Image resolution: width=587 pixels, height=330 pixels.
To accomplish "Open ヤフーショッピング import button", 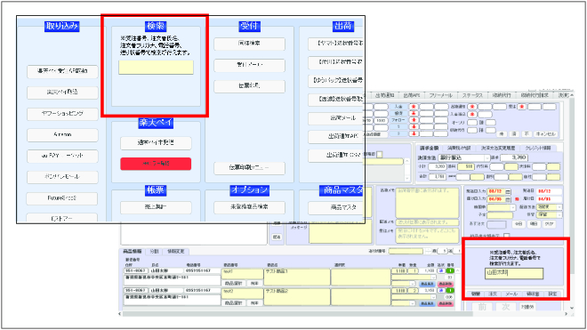I will (62, 114).
